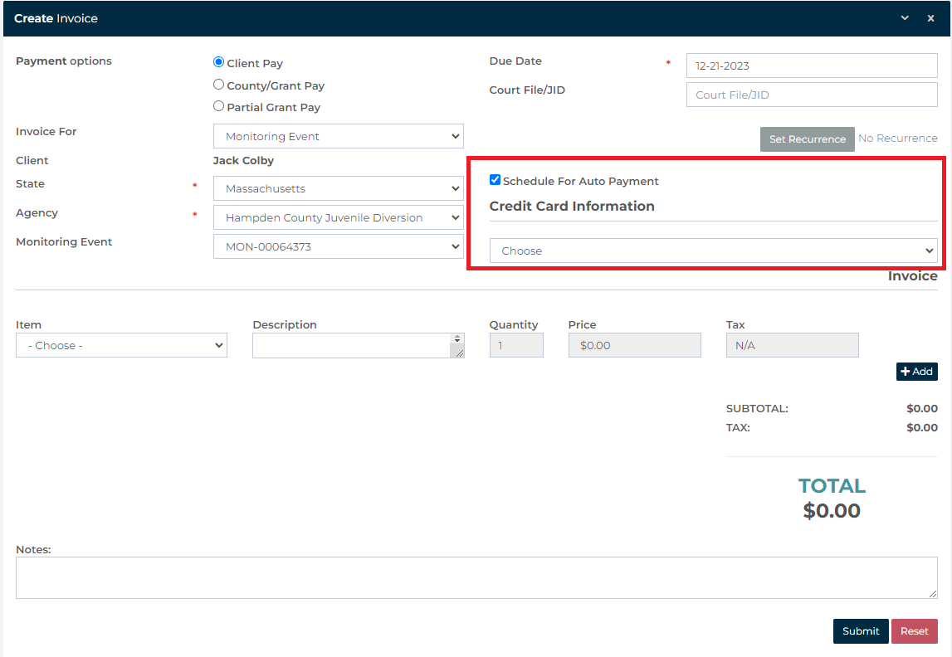Image resolution: width=952 pixels, height=657 pixels.
Task: Click the Price field
Action: click(x=634, y=345)
